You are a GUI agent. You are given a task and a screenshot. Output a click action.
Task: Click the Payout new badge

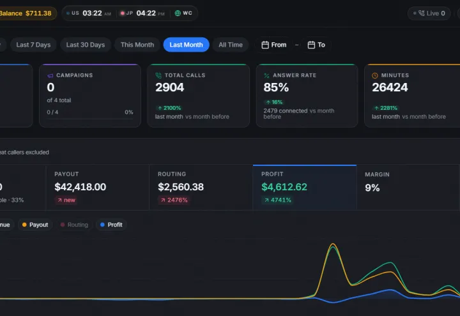66,200
